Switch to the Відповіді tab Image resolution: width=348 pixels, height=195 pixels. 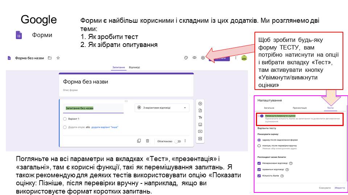pyautogui.click(x=134, y=68)
